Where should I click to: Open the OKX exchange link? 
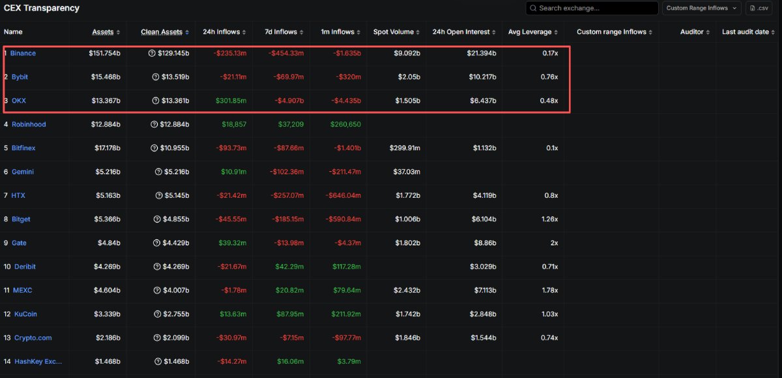(x=19, y=101)
